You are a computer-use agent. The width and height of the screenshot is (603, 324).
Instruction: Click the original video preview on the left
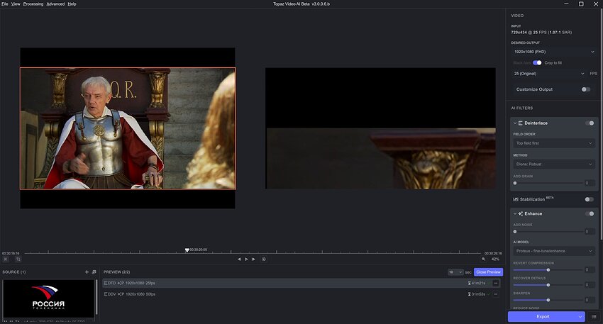pos(128,128)
